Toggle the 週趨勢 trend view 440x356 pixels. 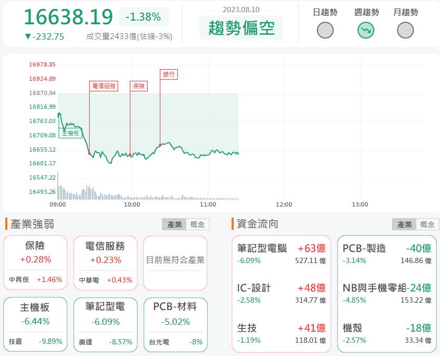[367, 30]
